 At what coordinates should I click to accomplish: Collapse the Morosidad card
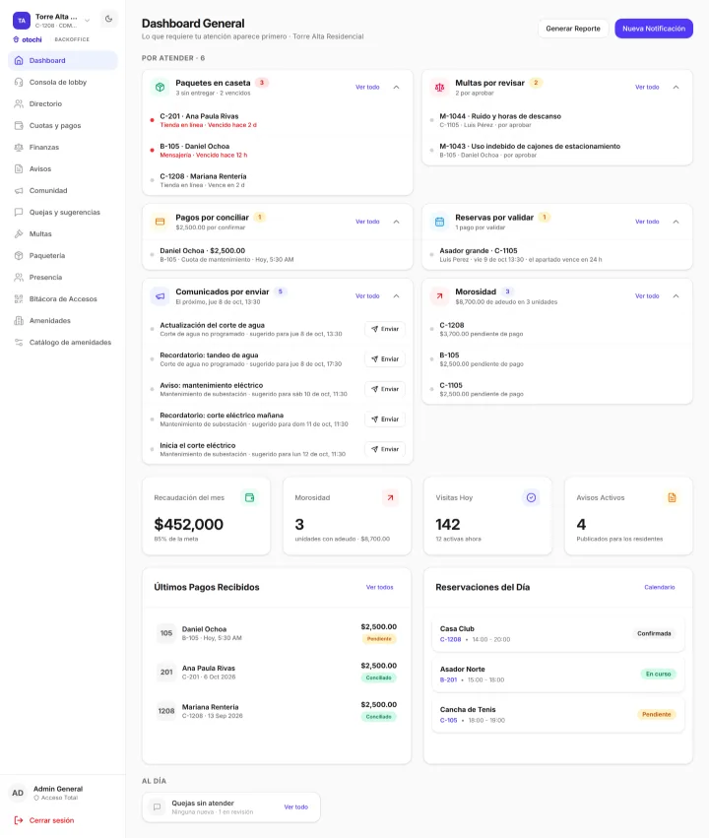pyautogui.click(x=676, y=296)
